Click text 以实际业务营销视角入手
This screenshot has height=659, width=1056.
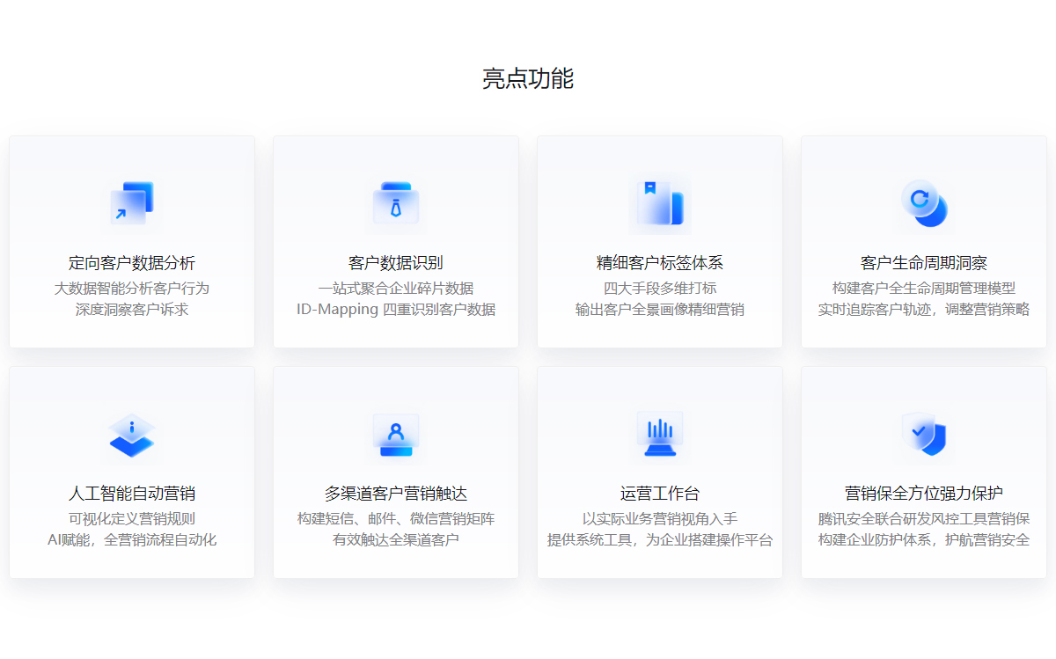coord(660,519)
